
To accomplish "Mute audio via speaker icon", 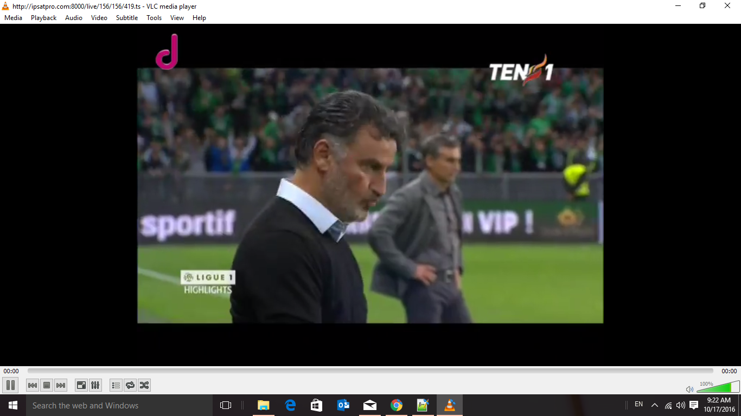I will (x=689, y=389).
